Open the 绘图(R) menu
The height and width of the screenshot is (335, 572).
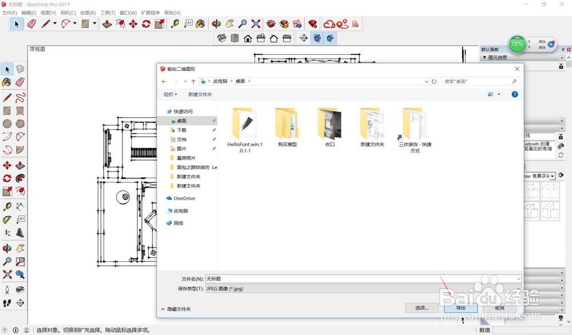[88, 13]
